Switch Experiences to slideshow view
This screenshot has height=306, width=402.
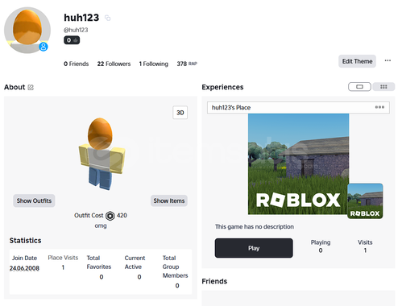359,87
